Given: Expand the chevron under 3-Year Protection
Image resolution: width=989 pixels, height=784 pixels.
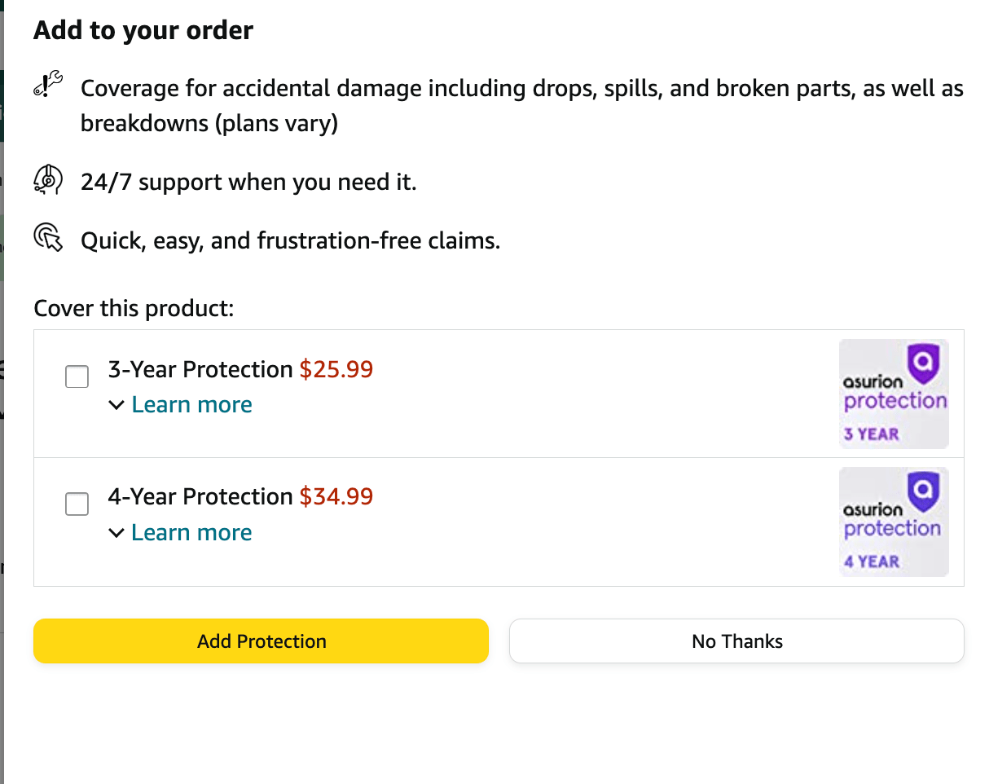Looking at the screenshot, I should pyautogui.click(x=117, y=405).
